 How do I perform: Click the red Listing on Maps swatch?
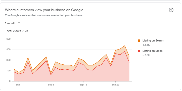(x=139, y=51)
